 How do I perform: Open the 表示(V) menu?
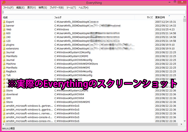pos(31,8)
